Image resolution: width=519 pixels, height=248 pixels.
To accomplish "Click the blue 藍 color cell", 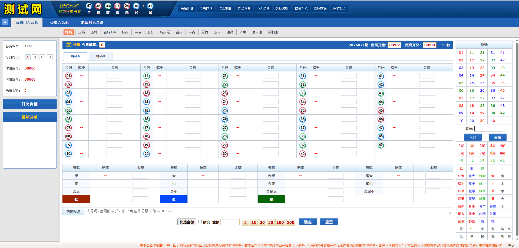I will (x=174, y=199).
